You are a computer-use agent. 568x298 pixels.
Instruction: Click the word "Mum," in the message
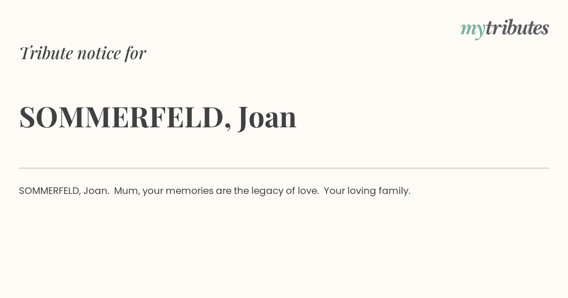(x=127, y=191)
